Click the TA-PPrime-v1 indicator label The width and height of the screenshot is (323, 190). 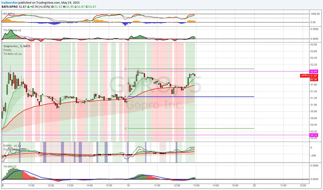[x=12, y=30]
